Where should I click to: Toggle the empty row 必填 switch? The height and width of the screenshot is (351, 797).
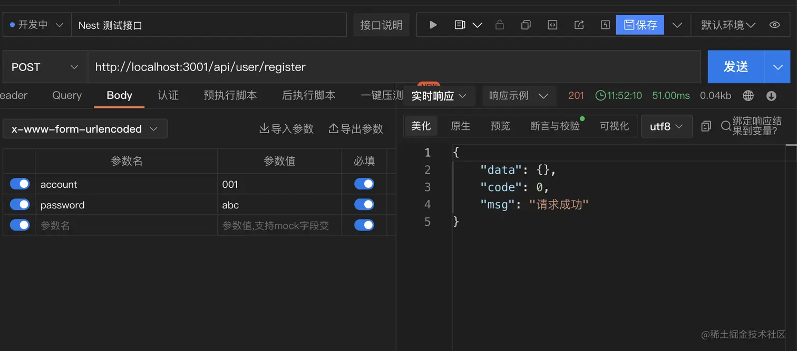[x=364, y=225]
